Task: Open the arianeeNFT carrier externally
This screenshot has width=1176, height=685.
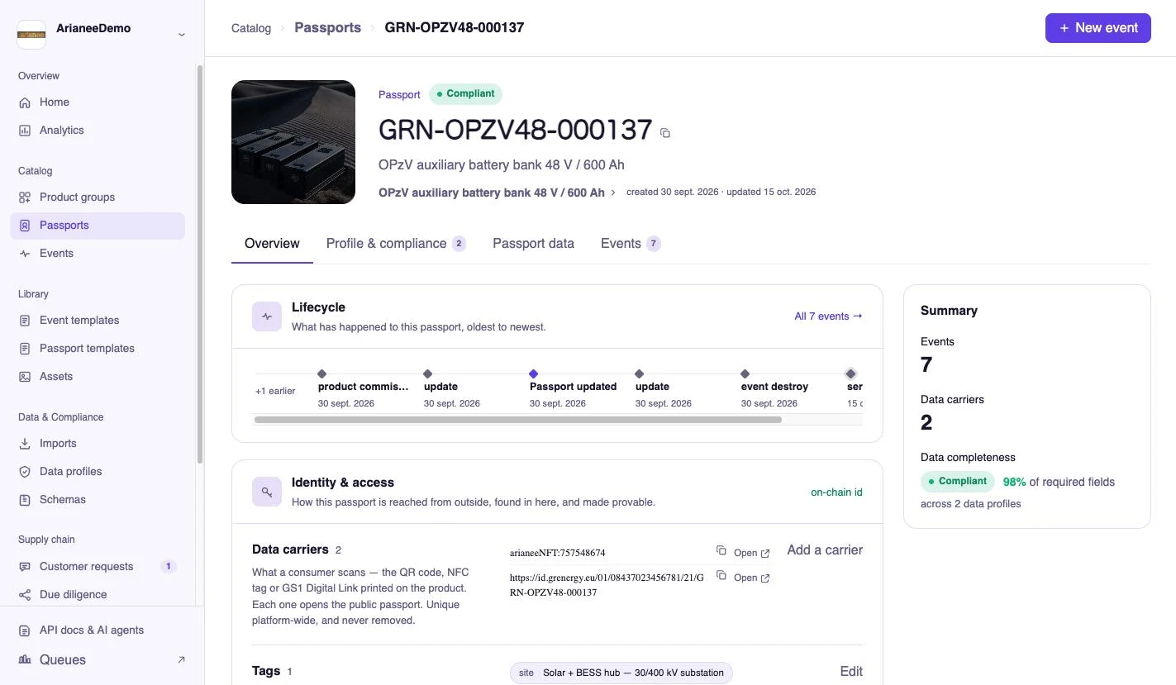Action: click(752, 554)
